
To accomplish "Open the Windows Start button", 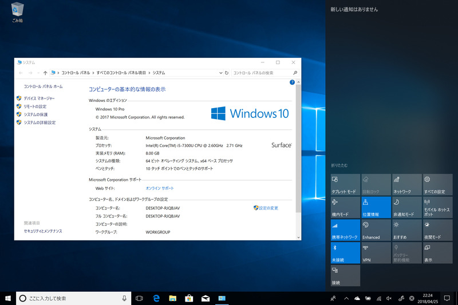I will click(8, 298).
